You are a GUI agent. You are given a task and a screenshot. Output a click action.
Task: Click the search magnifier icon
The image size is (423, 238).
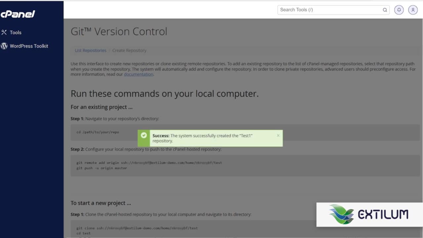[385, 10]
